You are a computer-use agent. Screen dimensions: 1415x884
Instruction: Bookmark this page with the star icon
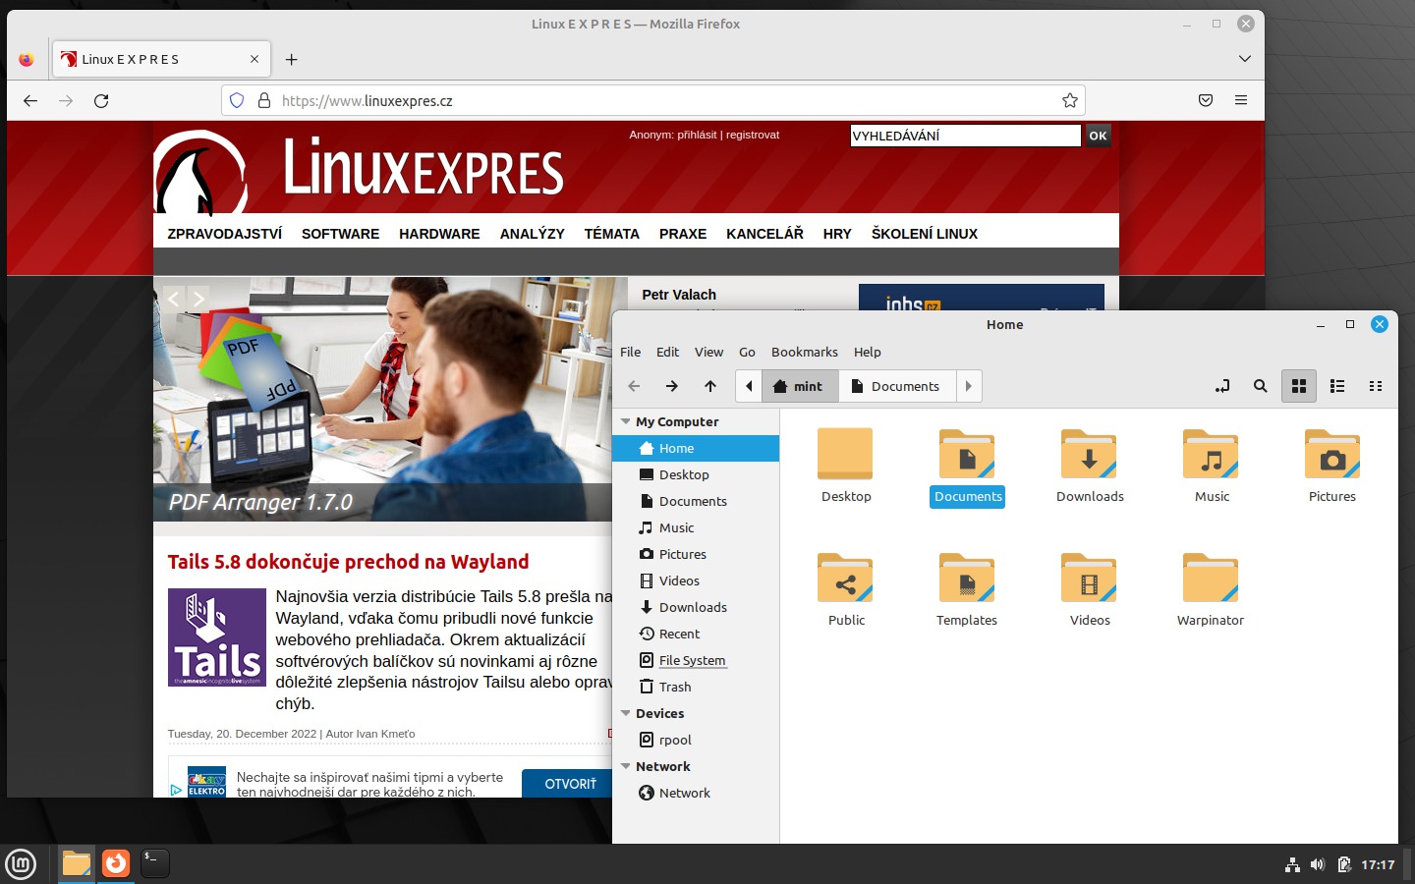tap(1070, 100)
